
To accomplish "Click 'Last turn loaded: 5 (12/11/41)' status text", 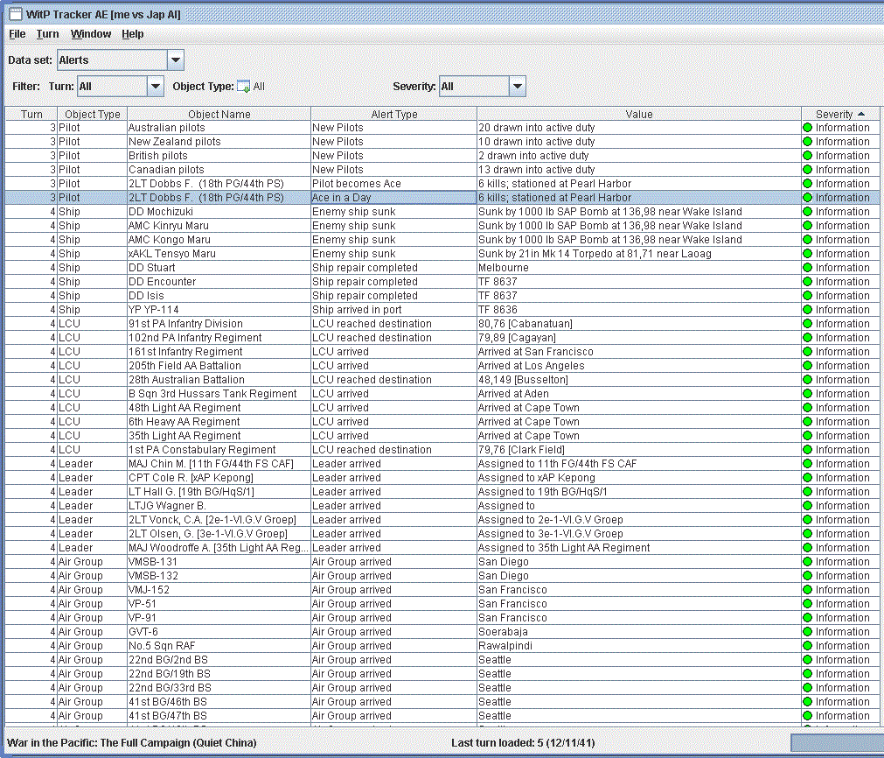I will tap(523, 743).
